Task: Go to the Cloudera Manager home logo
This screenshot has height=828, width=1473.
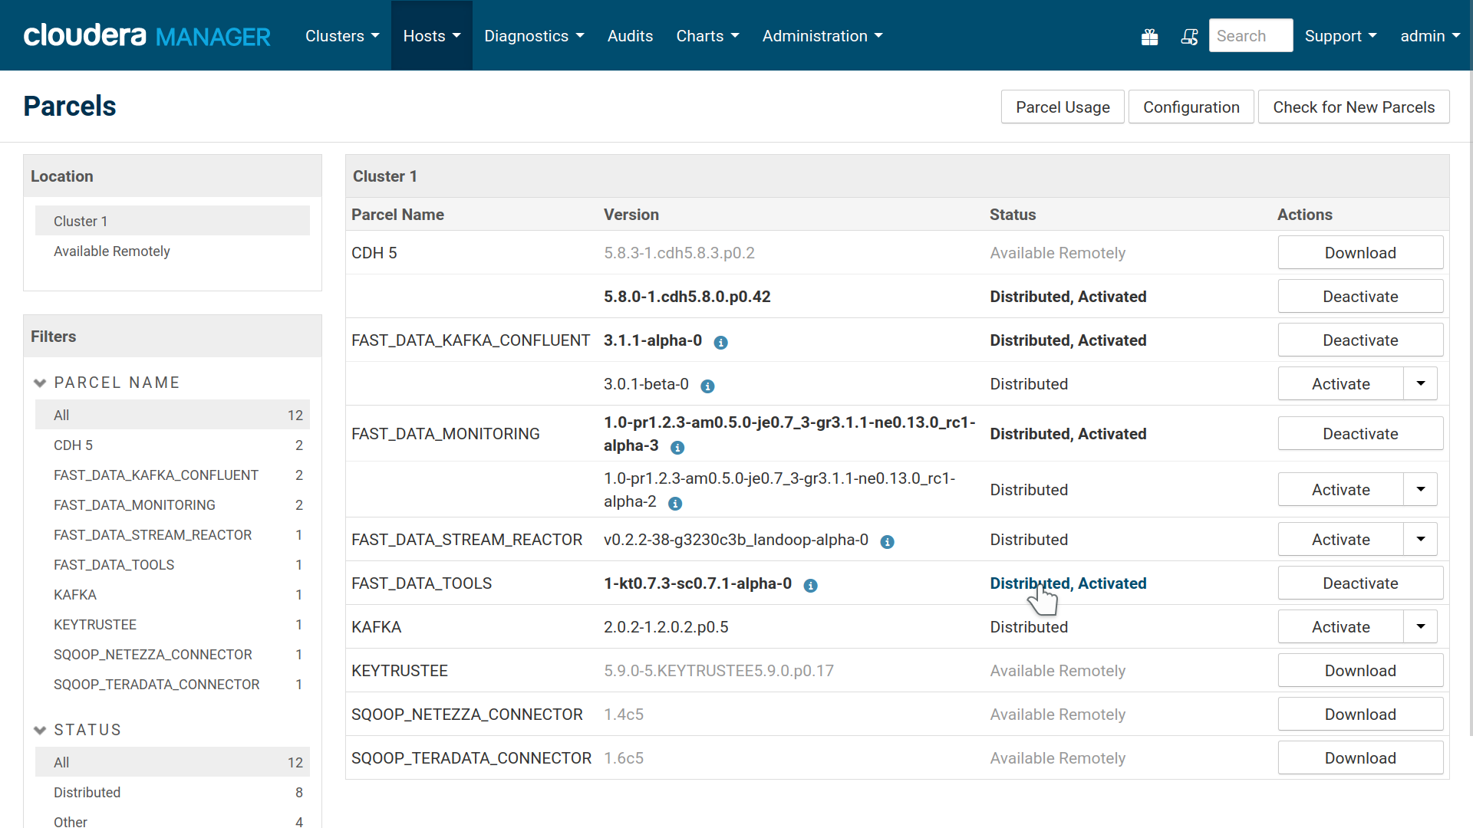Action: [147, 35]
